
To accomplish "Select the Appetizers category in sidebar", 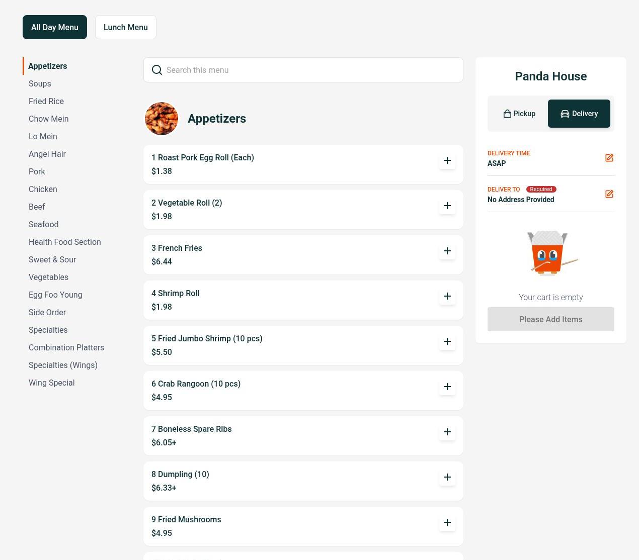I will pyautogui.click(x=48, y=66).
